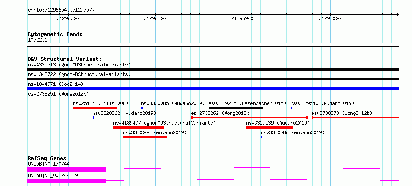Viewport: 412px width, 186px height.
Task: Open the nsv4189477 (gnomADStructuralVariants) label
Action: [x=164, y=123]
